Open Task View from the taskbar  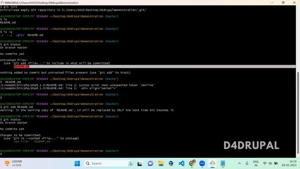[140, 163]
